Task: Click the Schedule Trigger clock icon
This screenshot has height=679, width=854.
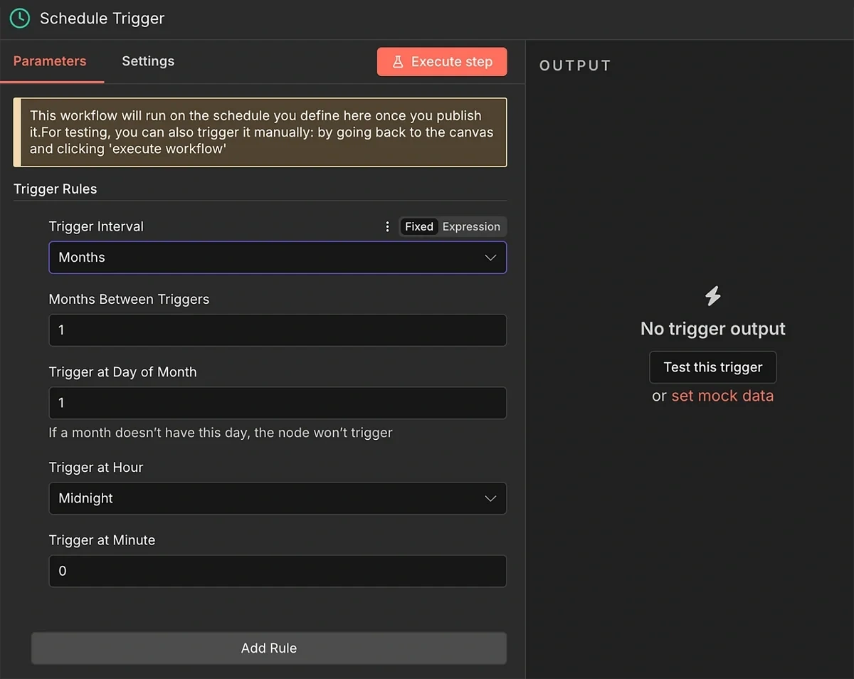Action: (x=19, y=18)
